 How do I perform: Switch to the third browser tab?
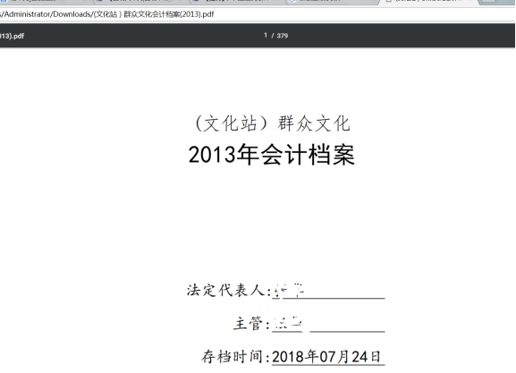(236, 1)
